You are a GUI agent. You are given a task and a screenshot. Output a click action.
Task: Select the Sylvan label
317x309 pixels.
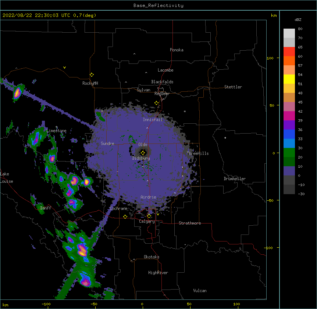coord(143,90)
